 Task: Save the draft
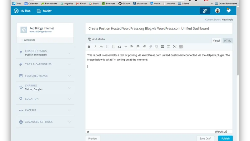tap(205, 138)
